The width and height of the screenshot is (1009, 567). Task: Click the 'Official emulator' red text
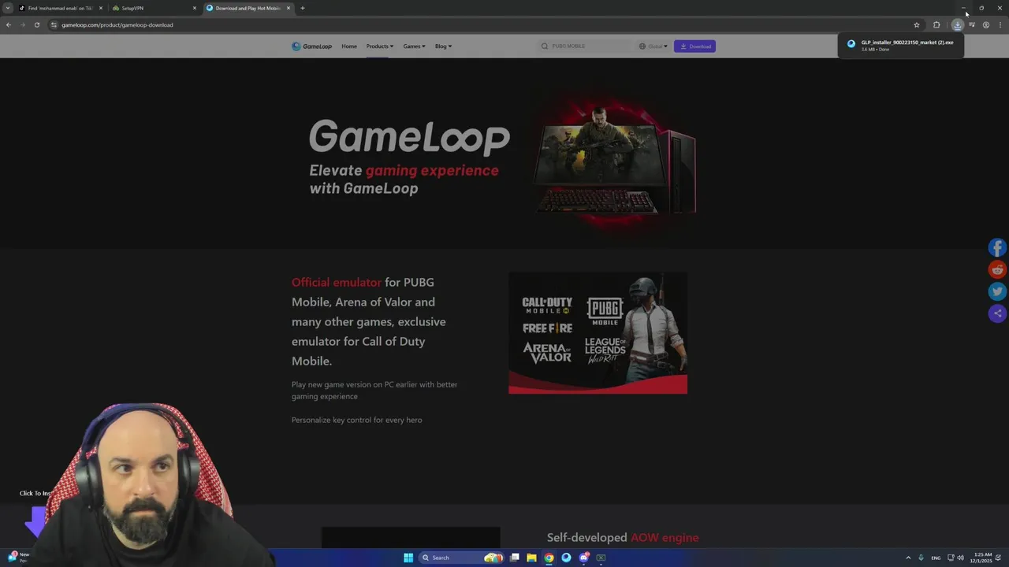[336, 282]
